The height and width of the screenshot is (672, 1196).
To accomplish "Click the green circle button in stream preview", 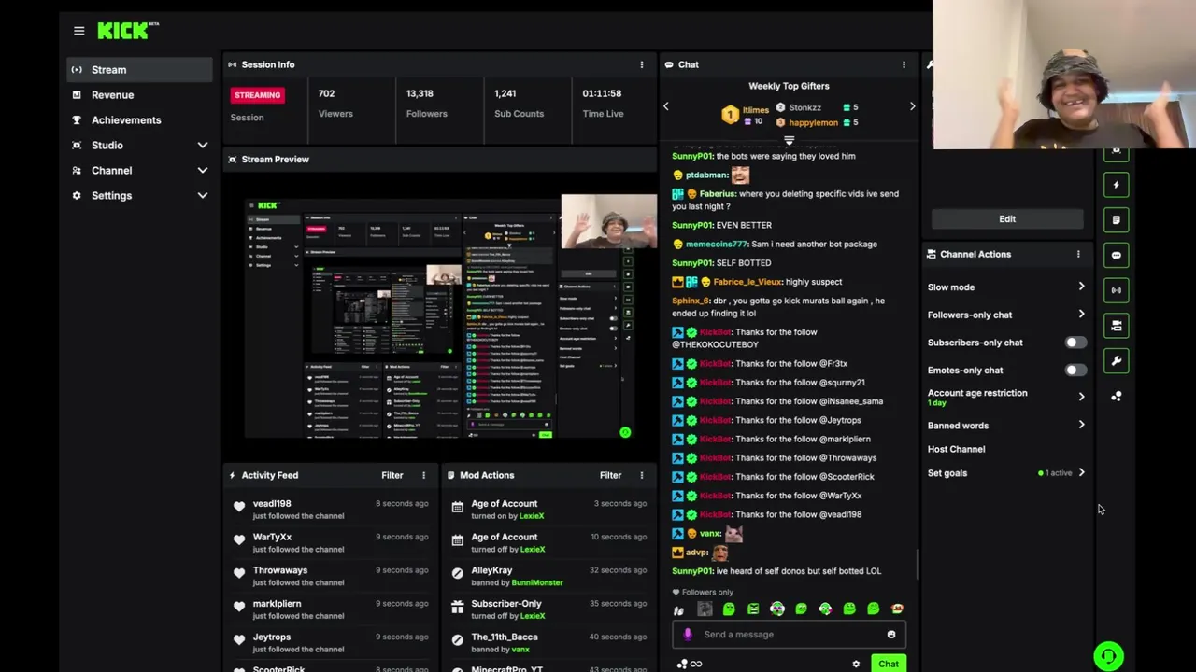I will click(625, 432).
